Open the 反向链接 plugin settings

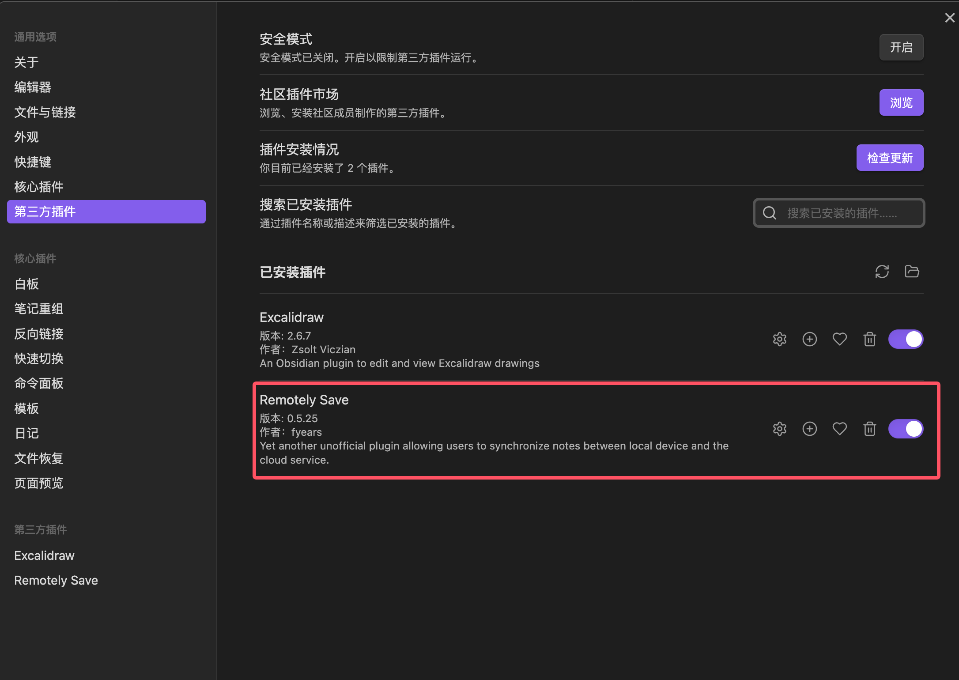tap(106, 334)
